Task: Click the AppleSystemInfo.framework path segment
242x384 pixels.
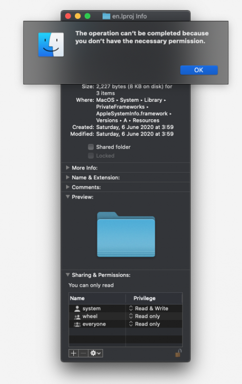Action: 132,114
